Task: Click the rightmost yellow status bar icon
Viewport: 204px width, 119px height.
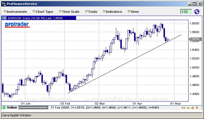Action: click(x=197, y=108)
